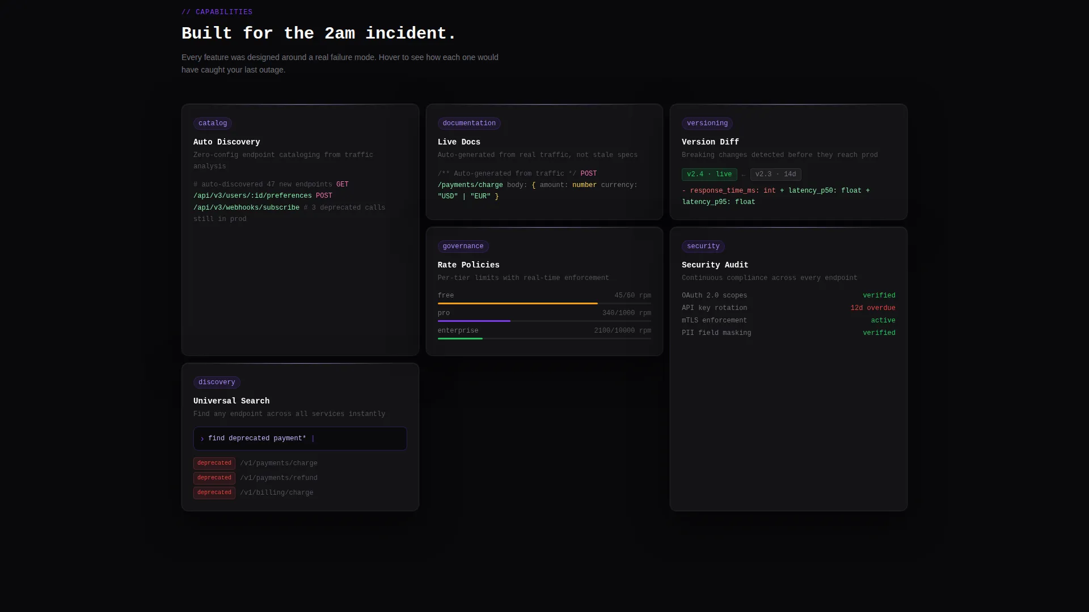Open the Rate Policies card title
Viewport: 1089px width, 612px height.
click(x=468, y=265)
